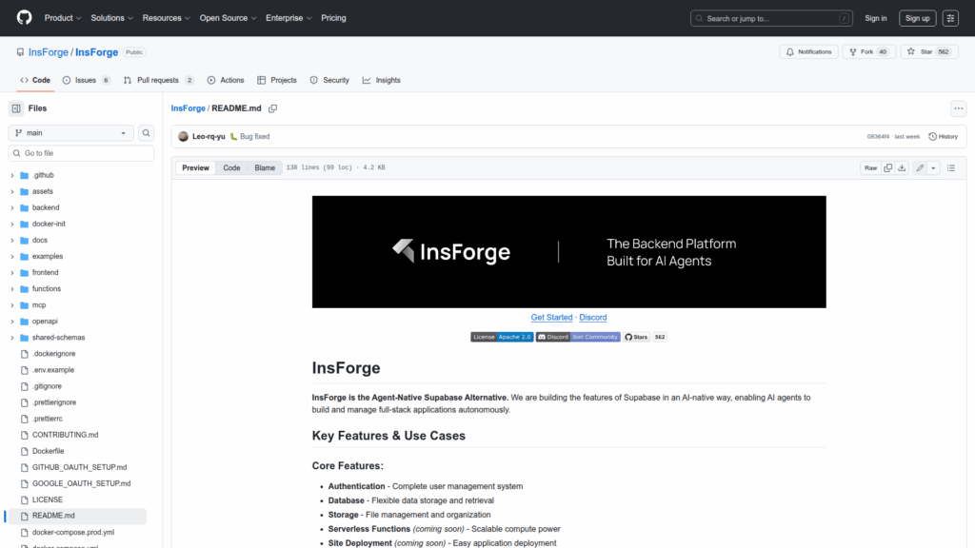Switch to Code view of README
The height and width of the screenshot is (548, 975).
point(231,167)
